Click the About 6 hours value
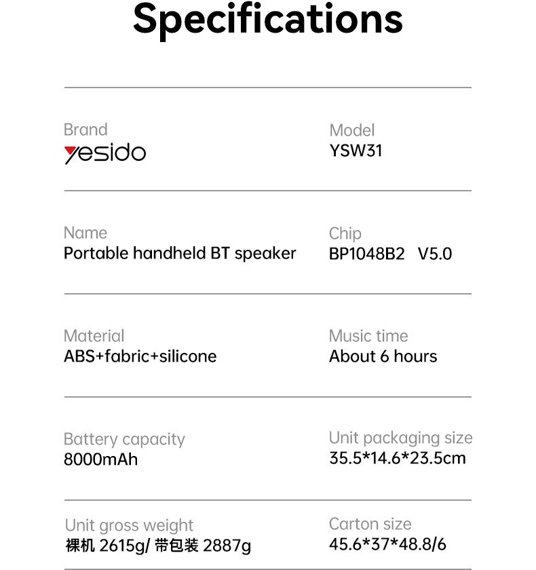Screen dimensions: 536x570 point(383,356)
